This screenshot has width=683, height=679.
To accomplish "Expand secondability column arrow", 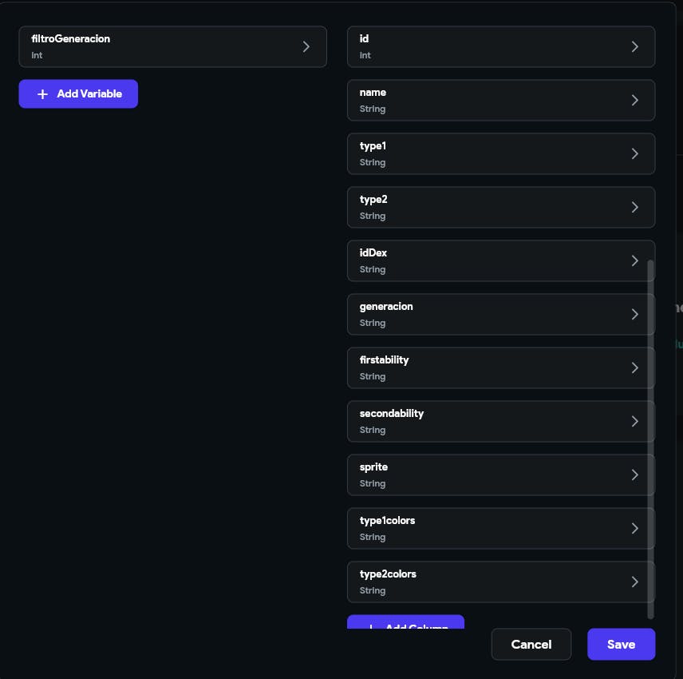I will [x=635, y=421].
